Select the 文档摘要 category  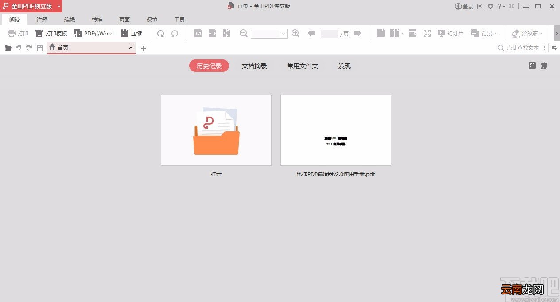coord(254,66)
